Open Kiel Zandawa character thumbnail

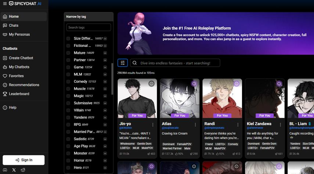point(265,98)
